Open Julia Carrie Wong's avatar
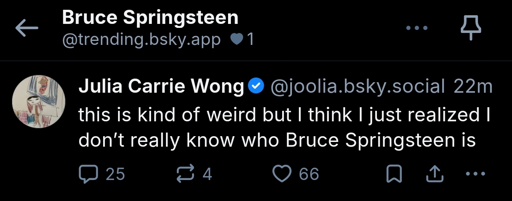This screenshot has height=201, width=512. tap(38, 102)
